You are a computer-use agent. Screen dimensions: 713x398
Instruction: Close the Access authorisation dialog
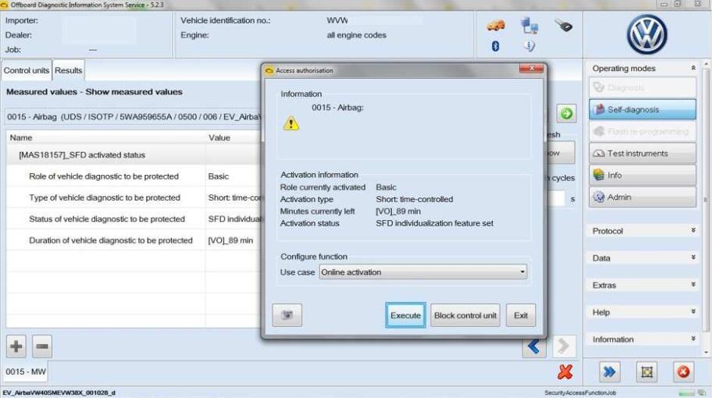click(531, 69)
